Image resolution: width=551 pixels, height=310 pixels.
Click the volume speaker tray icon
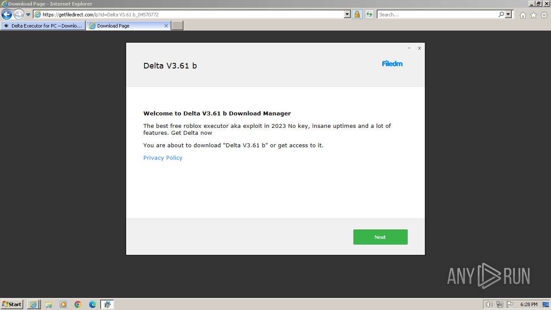(489, 304)
